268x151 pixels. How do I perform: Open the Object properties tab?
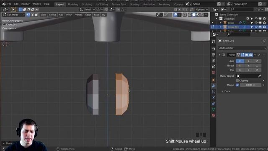click(x=213, y=80)
